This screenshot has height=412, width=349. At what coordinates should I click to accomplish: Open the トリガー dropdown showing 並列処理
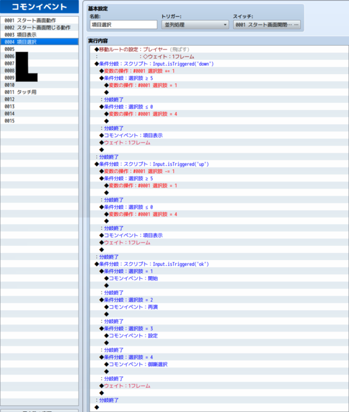coord(195,24)
